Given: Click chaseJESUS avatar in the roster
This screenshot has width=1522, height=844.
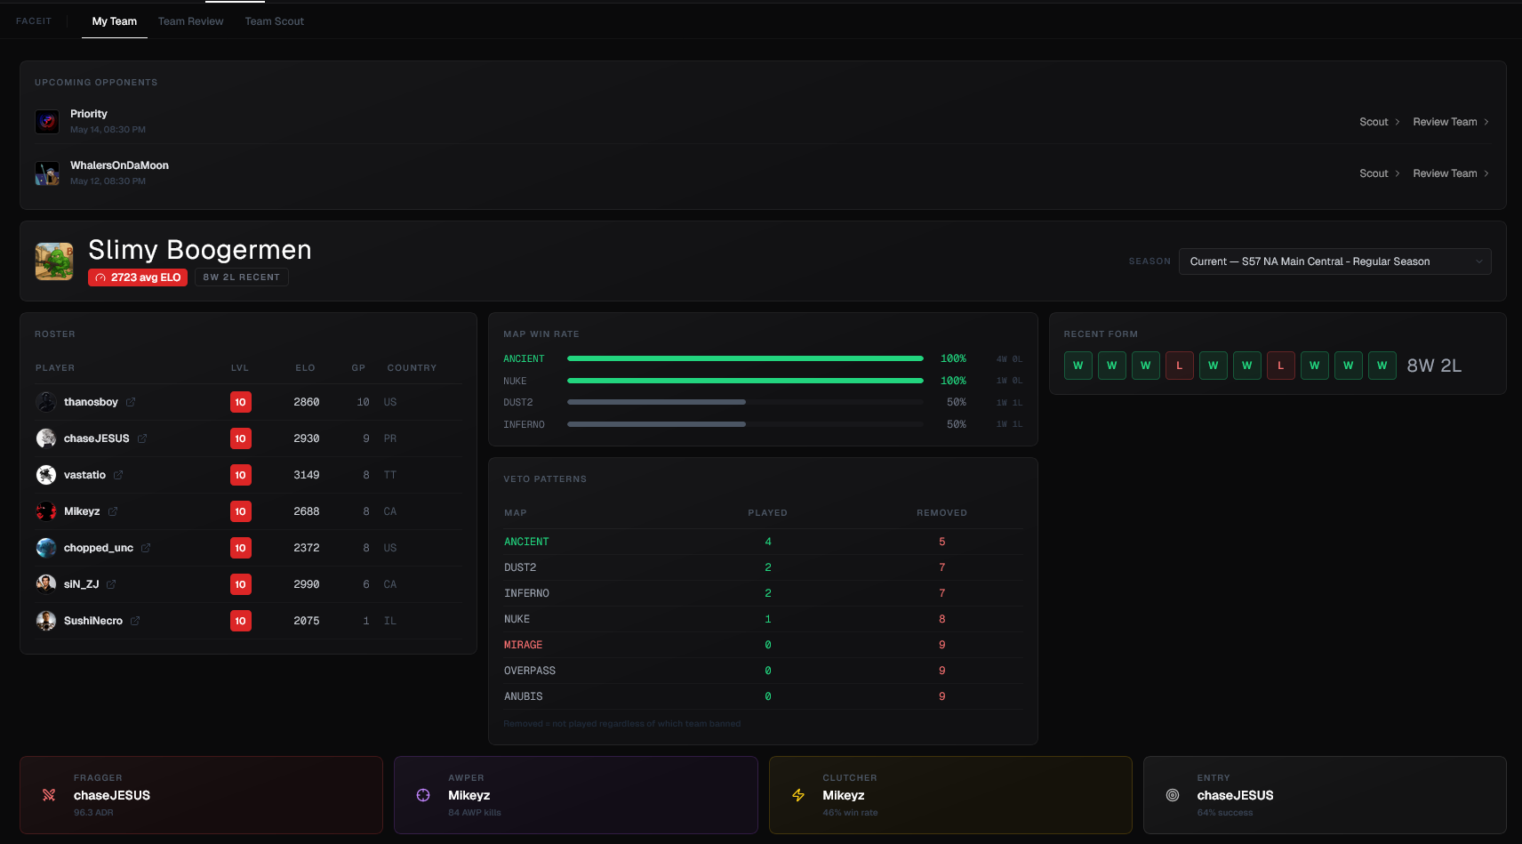Looking at the screenshot, I should click(x=46, y=438).
